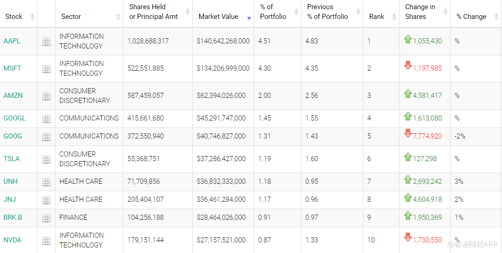Click the table icon beside UNH
The height and width of the screenshot is (253, 502).
(x=46, y=182)
